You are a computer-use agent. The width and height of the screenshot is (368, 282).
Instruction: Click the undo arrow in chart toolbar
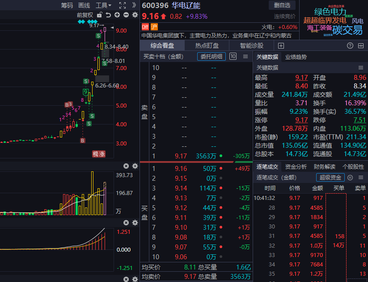point(108,15)
